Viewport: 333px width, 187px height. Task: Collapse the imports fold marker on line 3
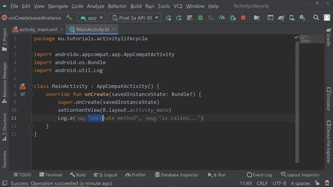(31, 55)
